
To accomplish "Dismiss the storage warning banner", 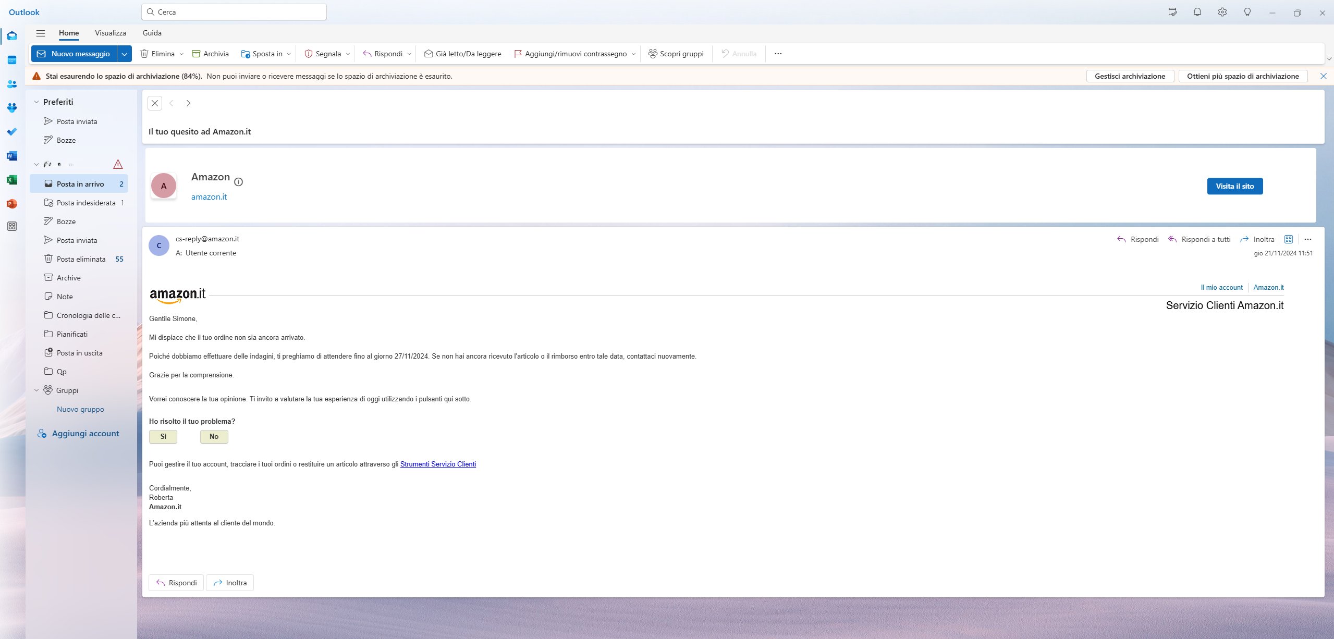I will pyautogui.click(x=1323, y=76).
